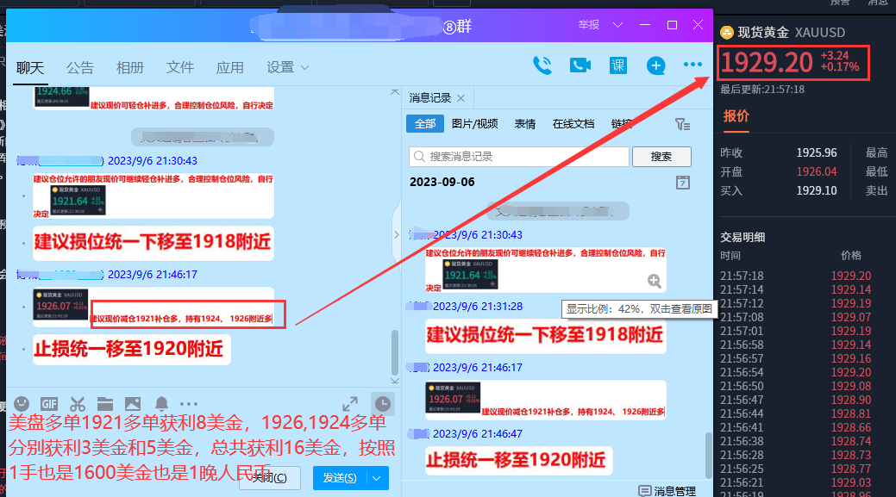Select the 图片/视频 filter
Viewport: 896px width, 497px height.
point(474,124)
